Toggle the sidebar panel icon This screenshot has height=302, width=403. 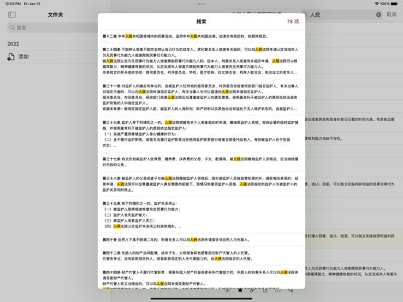(12, 15)
